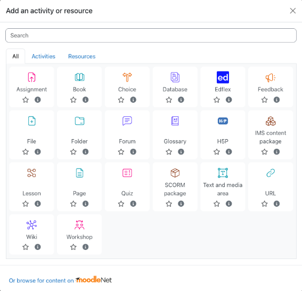The image size is (302, 291).
Task: Pick the Workshop activity icon
Action: pyautogui.click(x=79, y=225)
